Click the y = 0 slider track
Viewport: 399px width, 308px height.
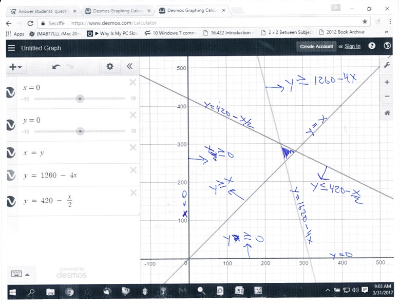[80, 131]
